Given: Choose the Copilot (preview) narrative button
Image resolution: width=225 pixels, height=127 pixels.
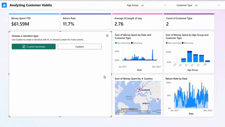Looking at the screenshot, I should pos(34,47).
